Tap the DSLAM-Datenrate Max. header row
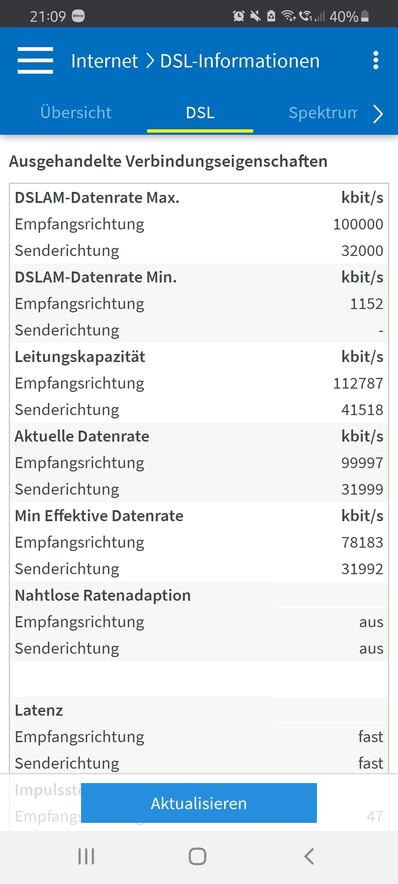 [97, 198]
